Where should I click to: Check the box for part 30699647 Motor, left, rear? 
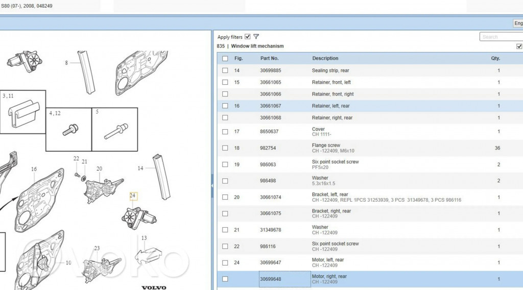(225, 263)
